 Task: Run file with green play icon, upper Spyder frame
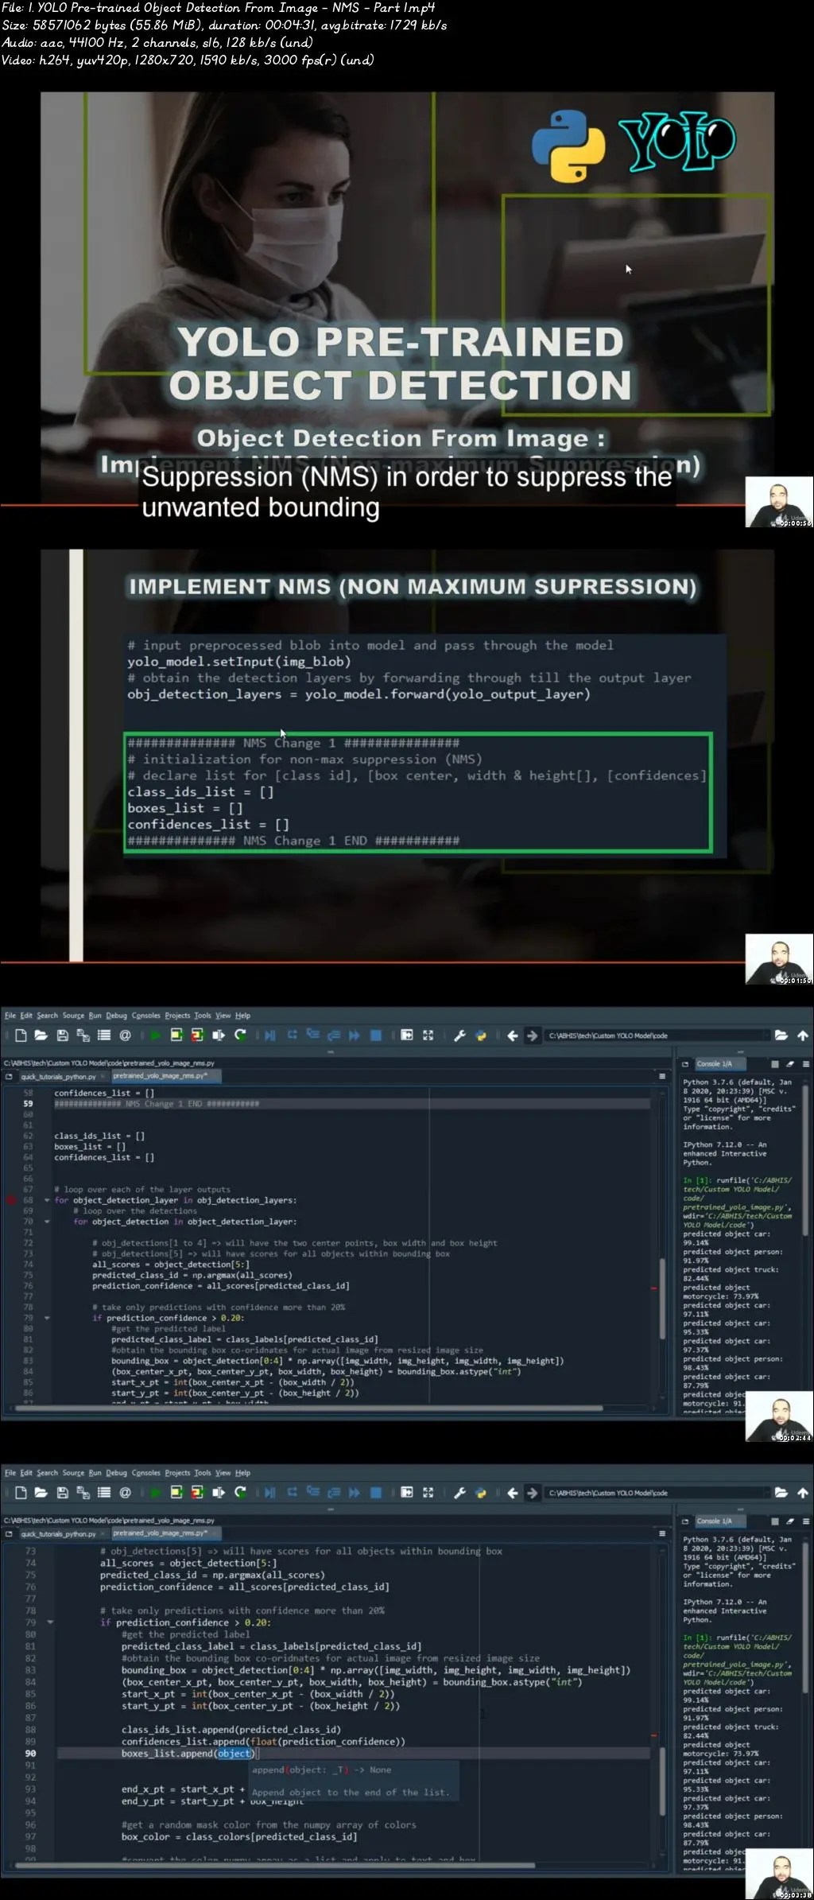click(x=155, y=1035)
